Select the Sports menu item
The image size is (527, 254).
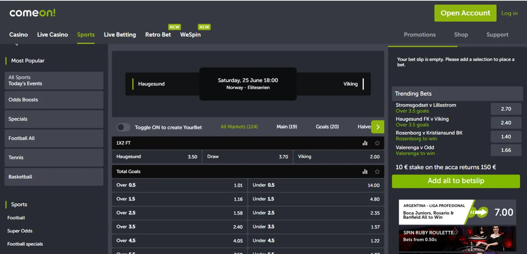coord(86,34)
